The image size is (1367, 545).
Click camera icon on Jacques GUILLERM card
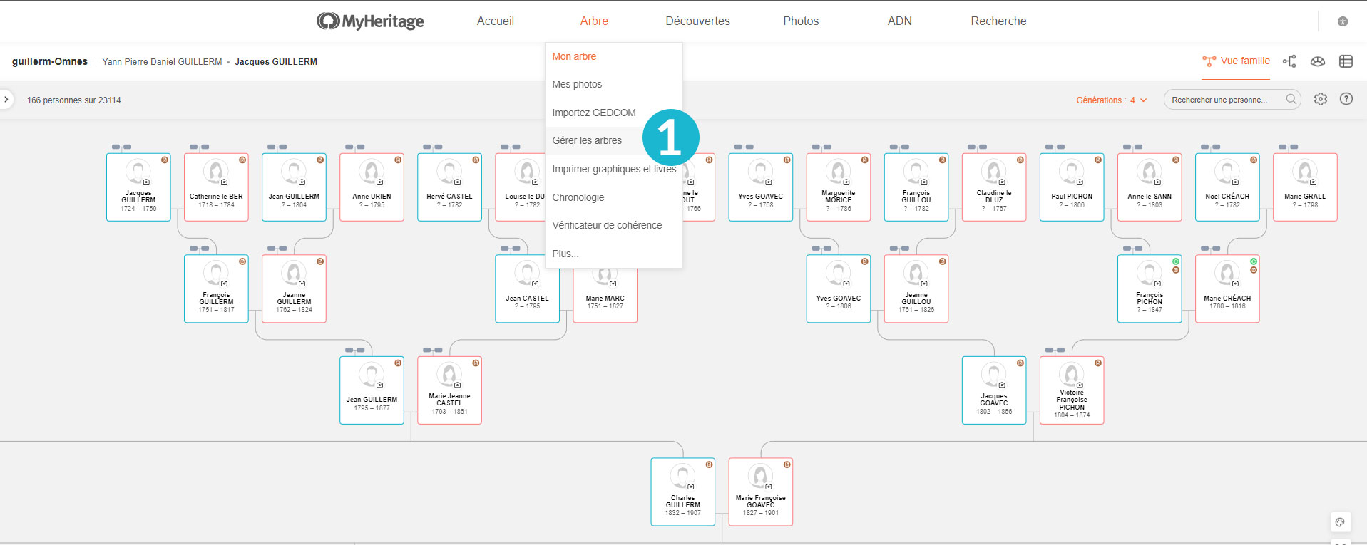click(146, 182)
